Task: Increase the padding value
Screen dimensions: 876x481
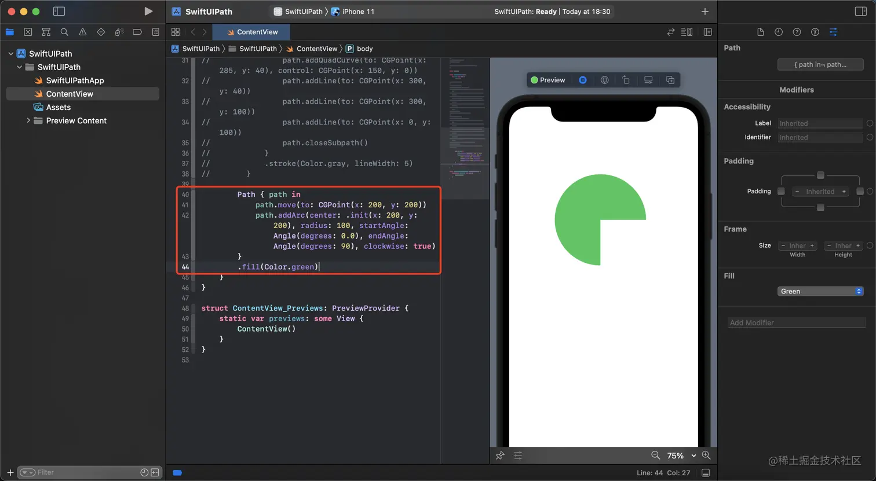Action: 844,191
